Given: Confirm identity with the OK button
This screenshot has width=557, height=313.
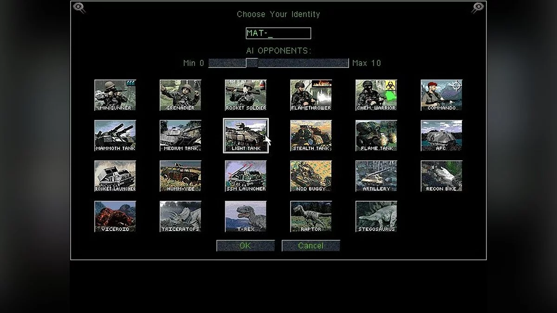Looking at the screenshot, I should [x=246, y=246].
